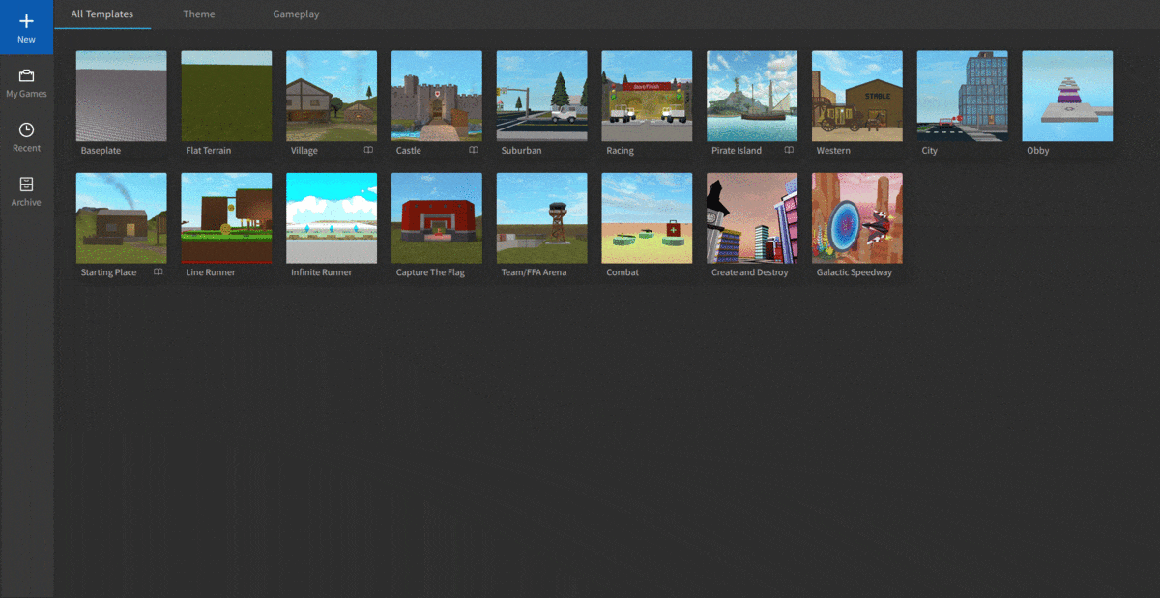1160x598 pixels.
Task: Pick the Combat template thumbnail
Action: click(648, 218)
